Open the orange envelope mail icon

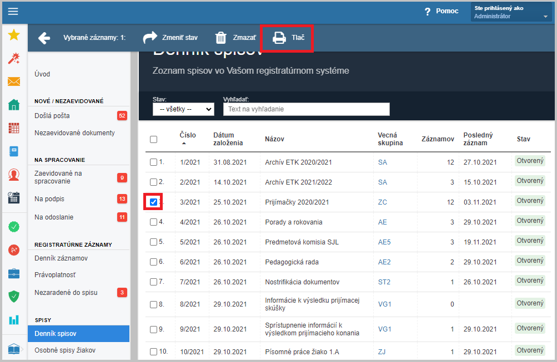[x=14, y=81]
